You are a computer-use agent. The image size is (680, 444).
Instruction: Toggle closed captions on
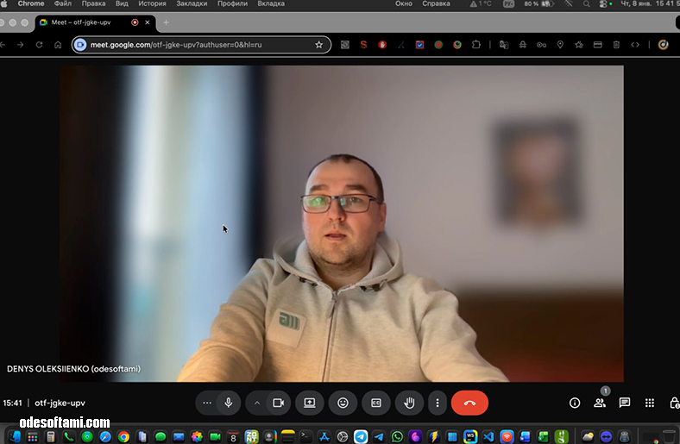(376, 403)
